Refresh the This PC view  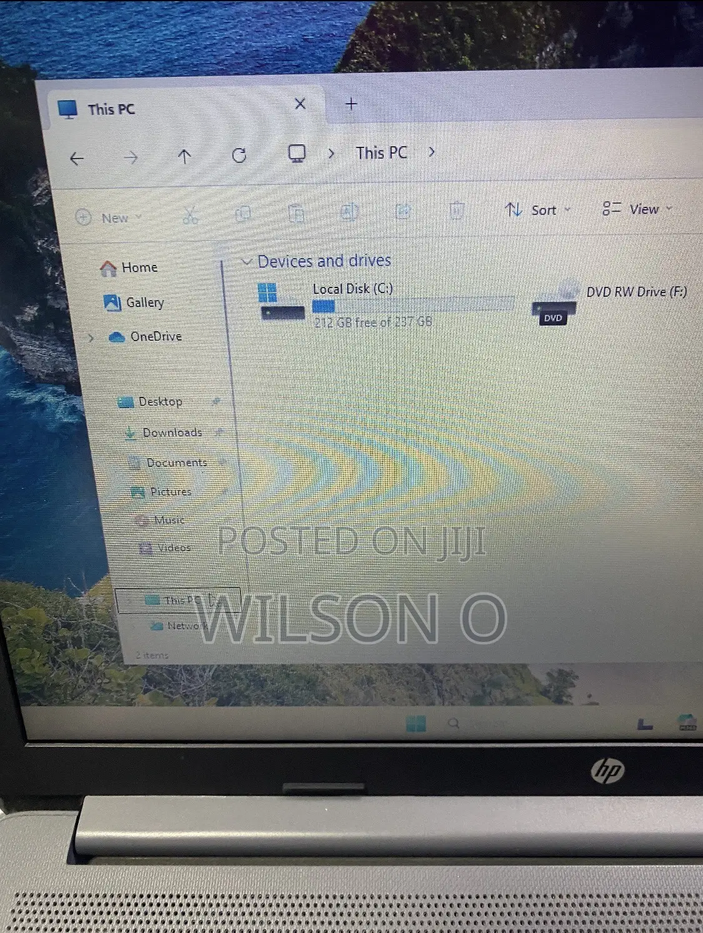[x=239, y=156]
